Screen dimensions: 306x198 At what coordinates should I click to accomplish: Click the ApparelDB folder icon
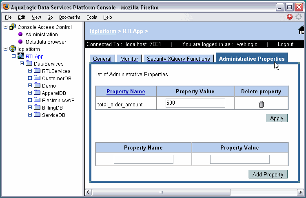point(37,92)
